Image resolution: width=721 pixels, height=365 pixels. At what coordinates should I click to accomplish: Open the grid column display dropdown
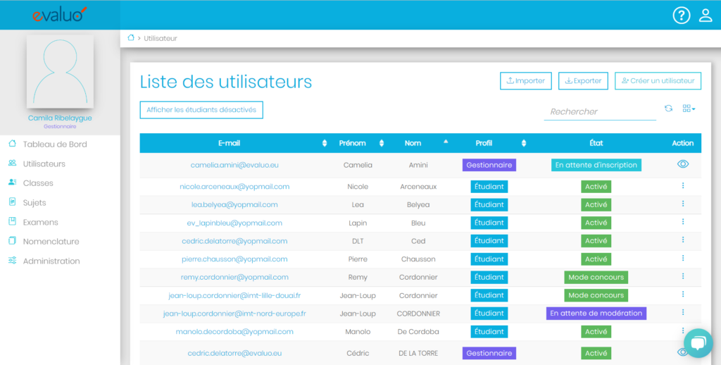point(689,109)
